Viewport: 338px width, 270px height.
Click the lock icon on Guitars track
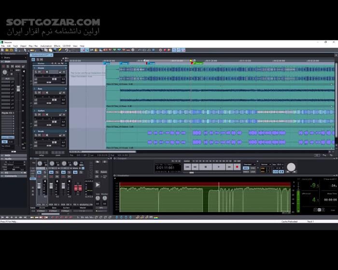point(60,115)
